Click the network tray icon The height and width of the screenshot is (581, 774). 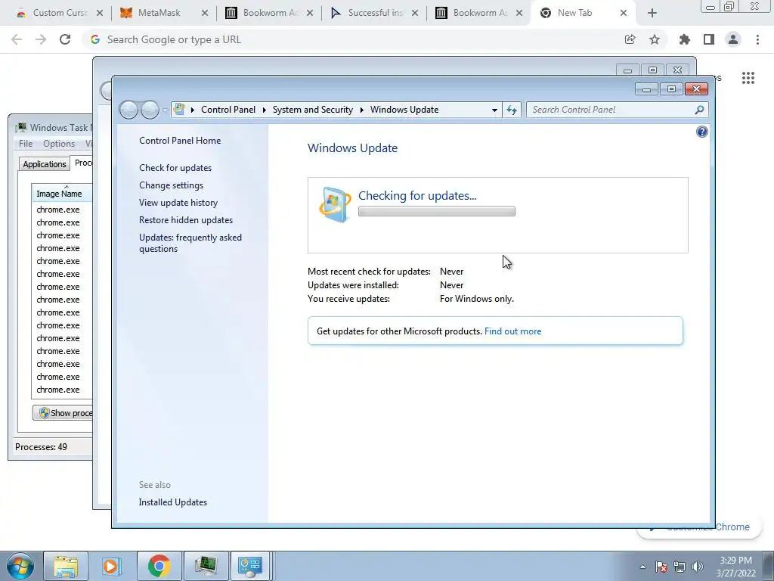(680, 567)
